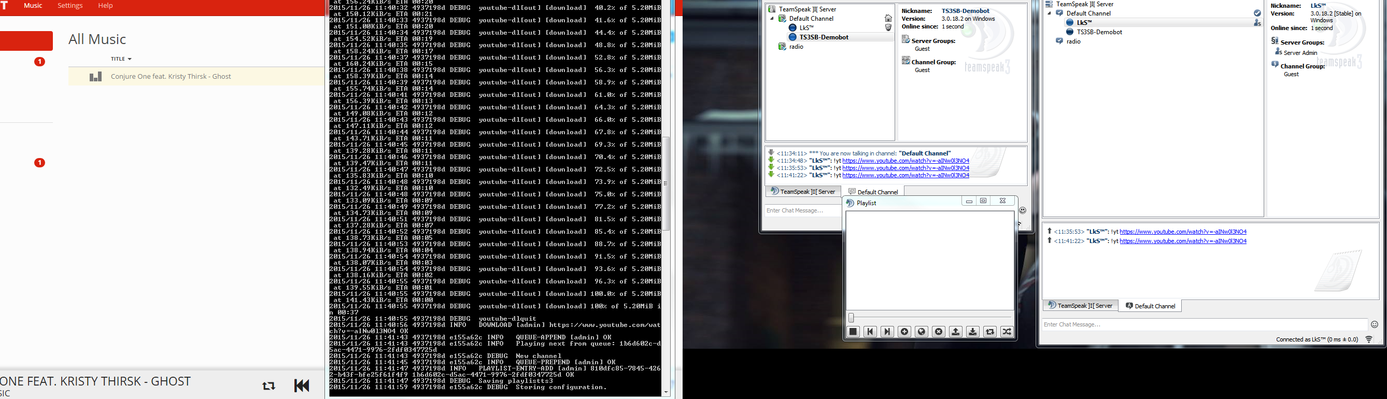This screenshot has height=399, width=1387.
Task: Open emoticon picker in right TeamSpeak window
Action: [x=1375, y=325]
